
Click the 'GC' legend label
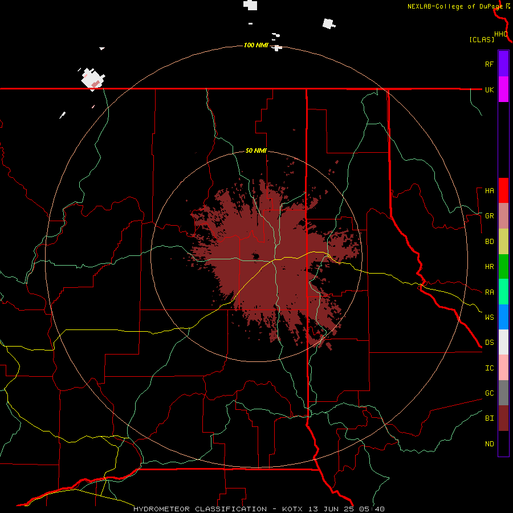pyautogui.click(x=489, y=393)
